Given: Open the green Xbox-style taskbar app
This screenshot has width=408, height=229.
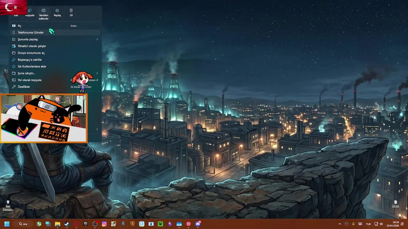Looking at the screenshot, I should pyautogui.click(x=39, y=224).
